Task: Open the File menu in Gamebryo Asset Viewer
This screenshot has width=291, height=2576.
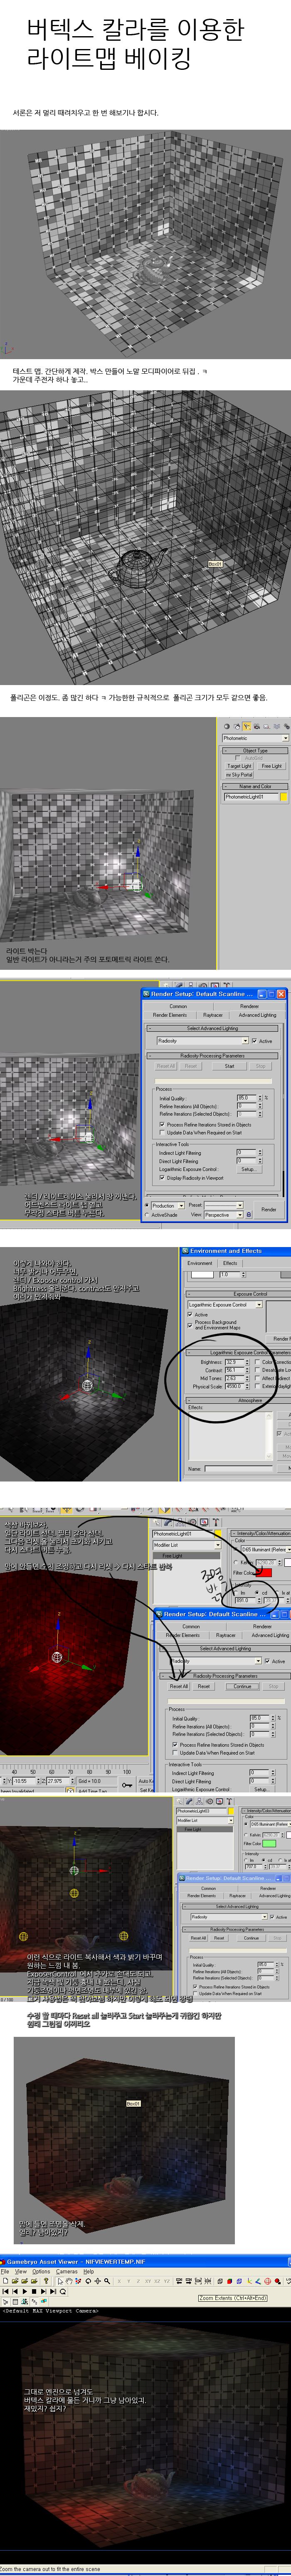Action: pos(5,2272)
